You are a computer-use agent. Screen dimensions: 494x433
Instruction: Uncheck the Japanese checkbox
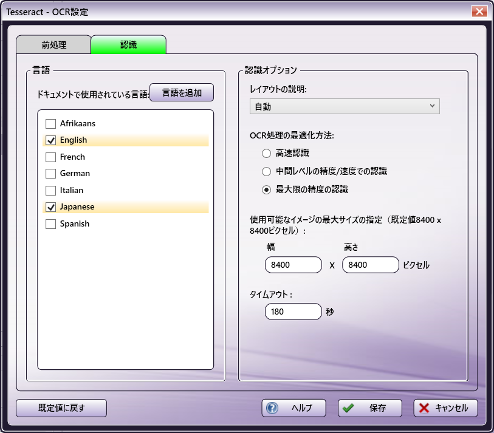click(50, 207)
